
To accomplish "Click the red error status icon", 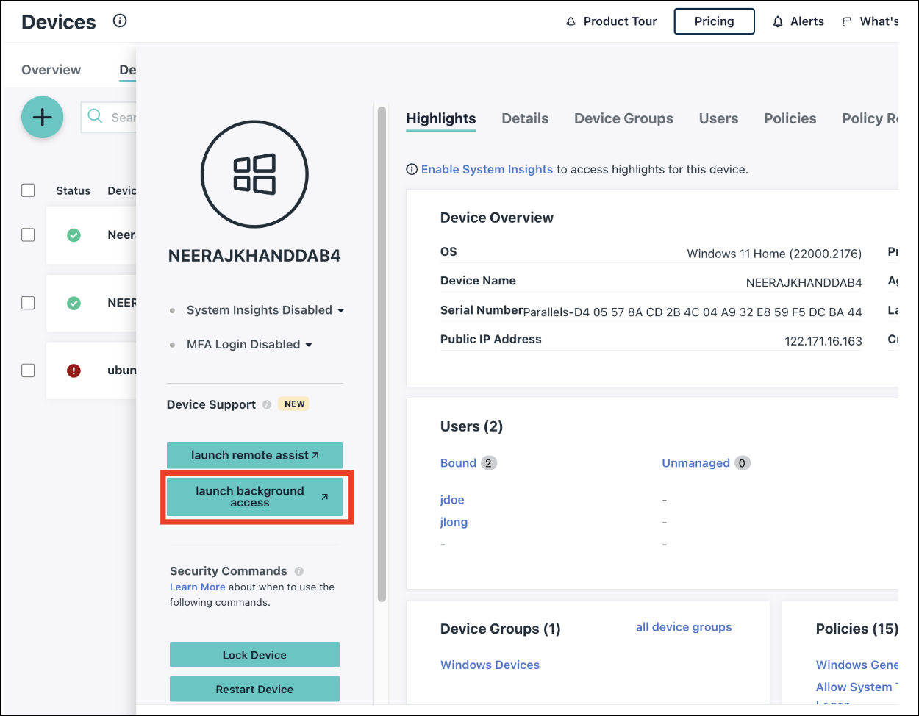I will point(74,370).
